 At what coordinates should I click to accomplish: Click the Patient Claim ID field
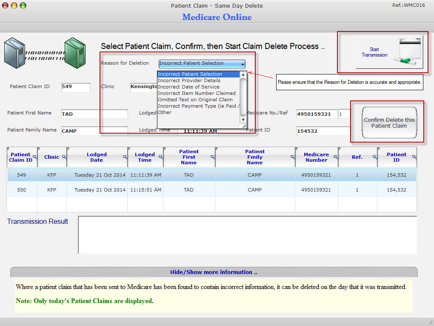(76, 87)
